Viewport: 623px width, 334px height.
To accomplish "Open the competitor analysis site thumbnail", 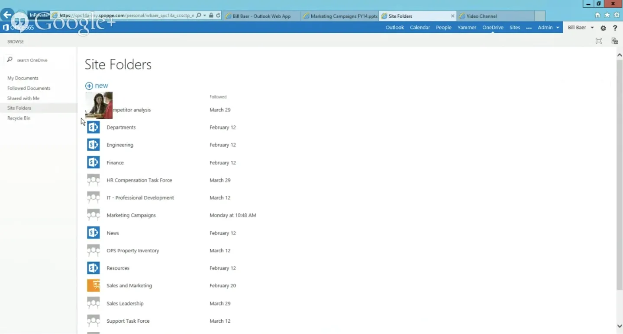I will point(99,105).
